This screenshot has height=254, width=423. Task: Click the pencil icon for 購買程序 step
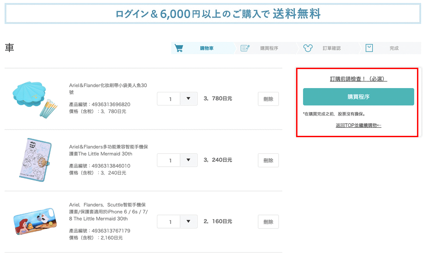click(x=245, y=48)
